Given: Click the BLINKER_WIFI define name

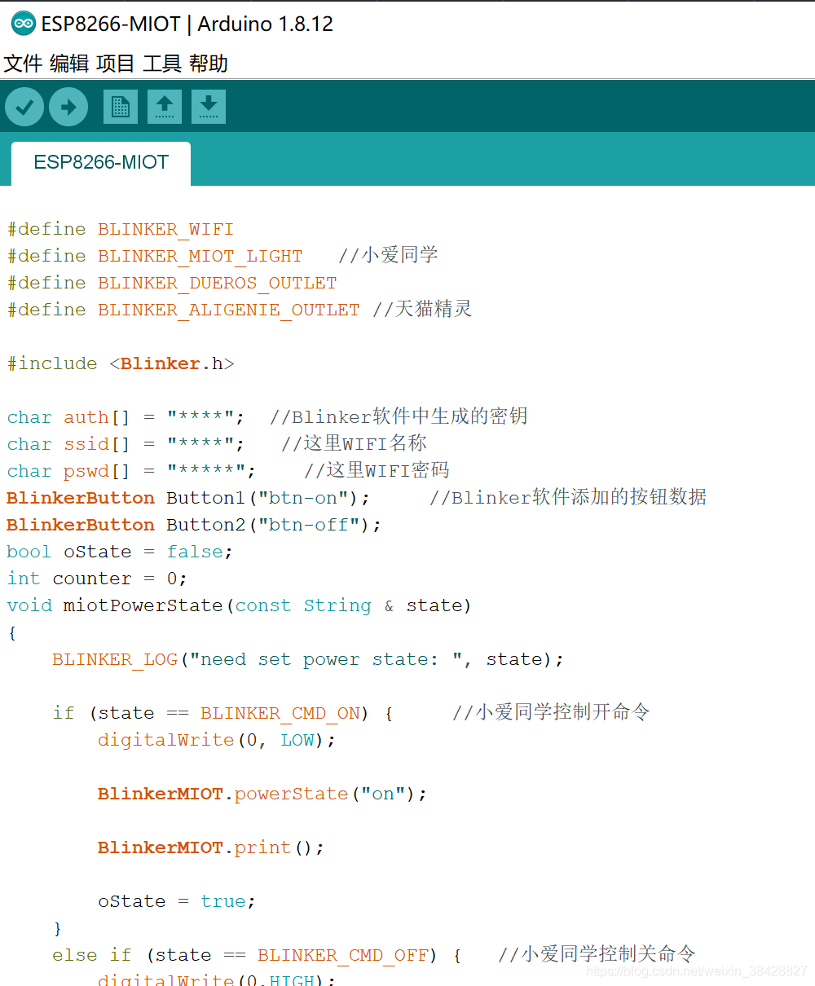Looking at the screenshot, I should click(165, 229).
